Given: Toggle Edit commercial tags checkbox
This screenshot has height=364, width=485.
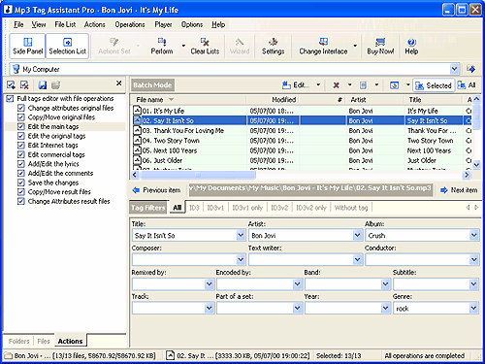Looking at the screenshot, I should tap(21, 154).
